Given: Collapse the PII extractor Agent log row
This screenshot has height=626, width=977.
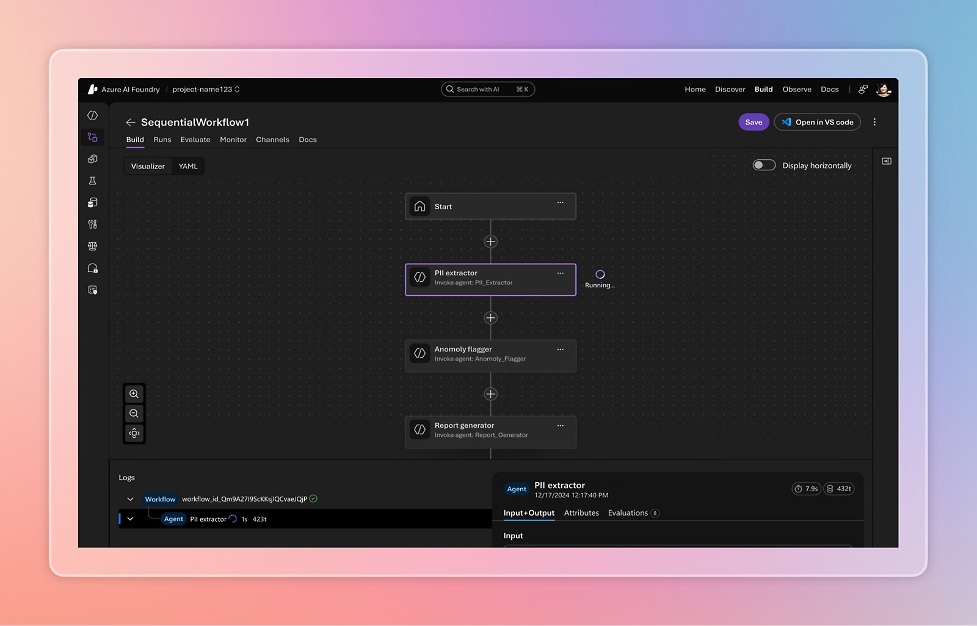Looking at the screenshot, I should 130,519.
